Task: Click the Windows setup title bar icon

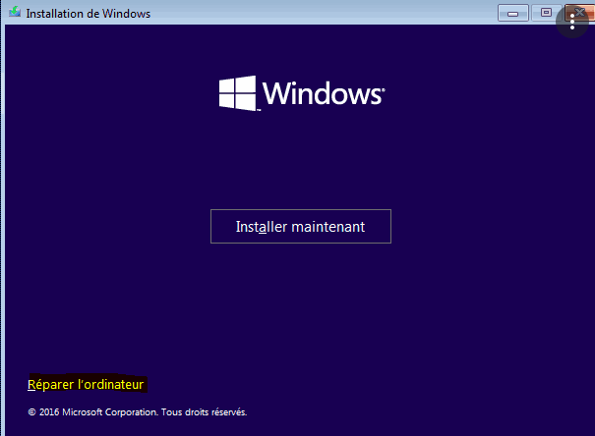Action: click(15, 12)
